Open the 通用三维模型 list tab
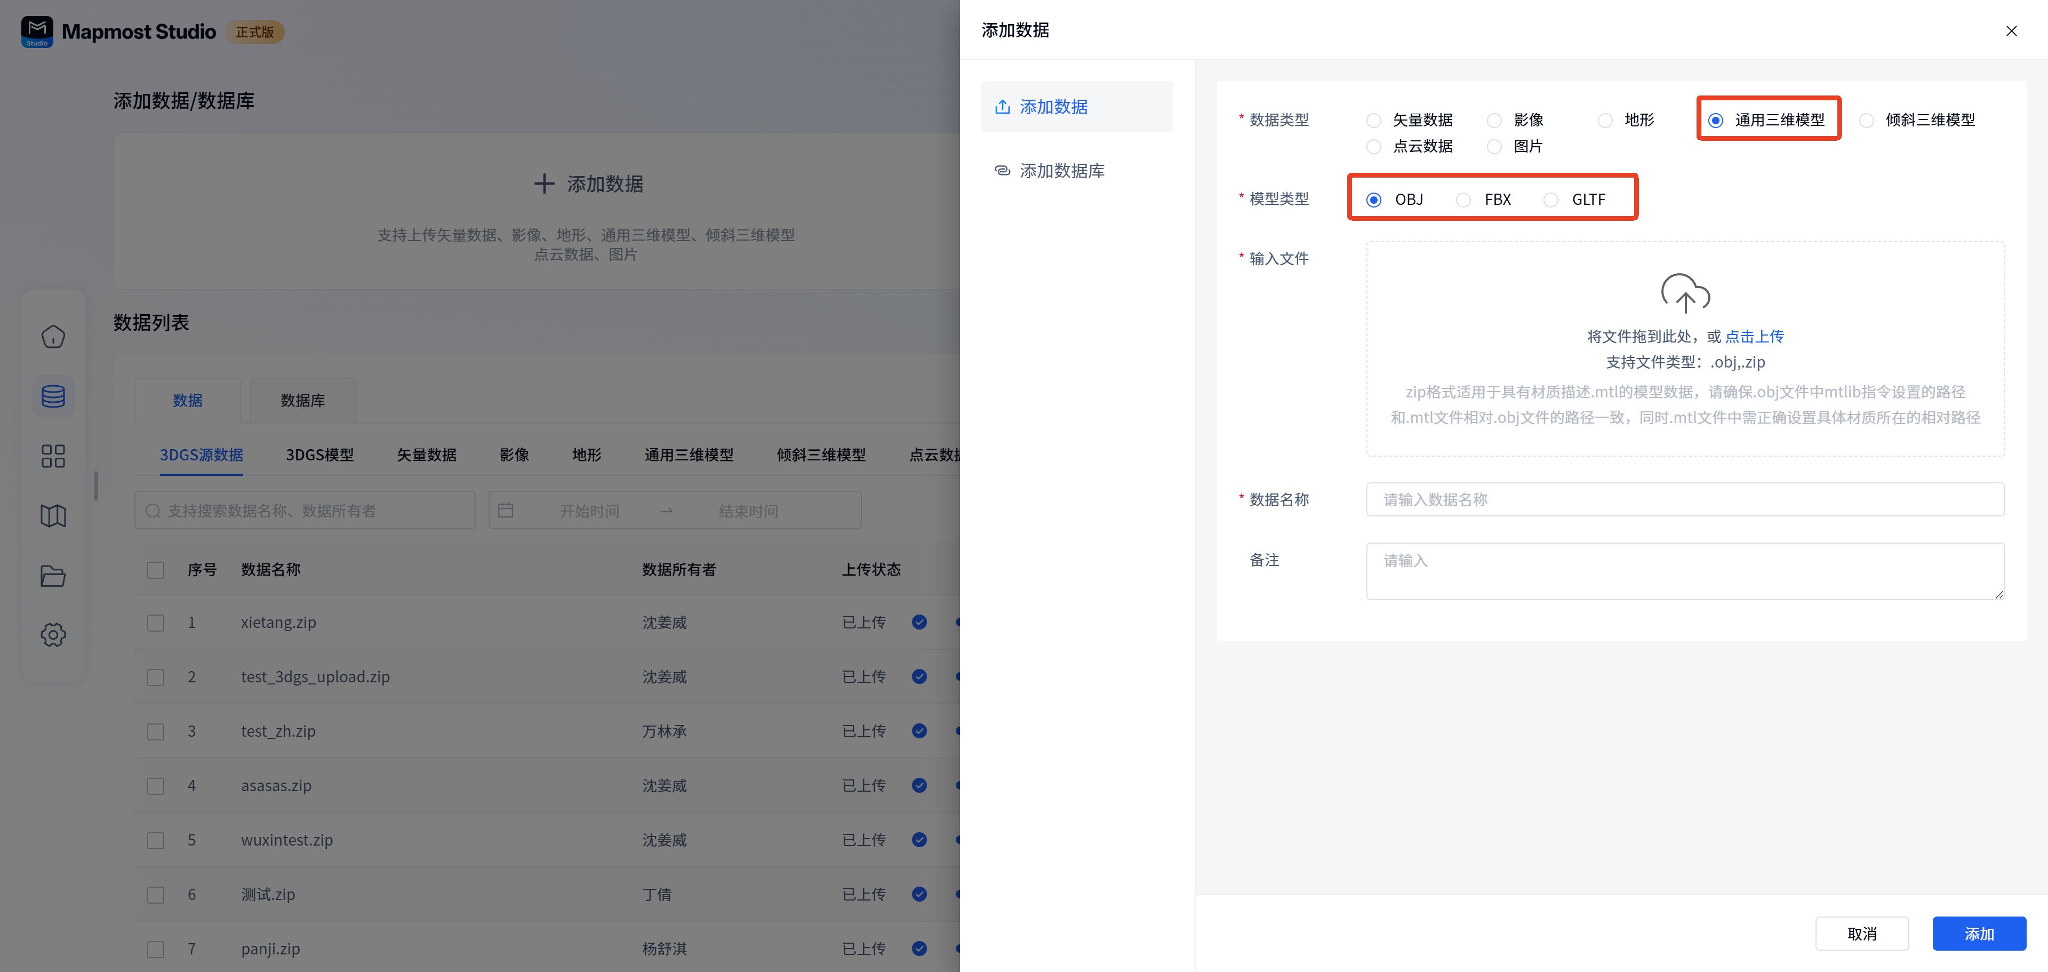Viewport: 2048px width, 972px height. 689,455
